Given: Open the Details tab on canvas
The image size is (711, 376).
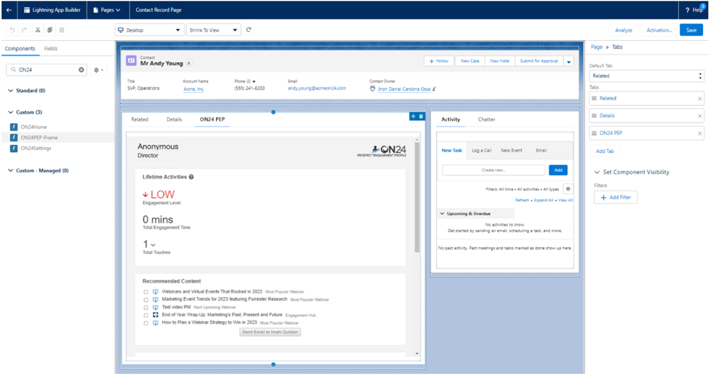Looking at the screenshot, I should click(174, 119).
